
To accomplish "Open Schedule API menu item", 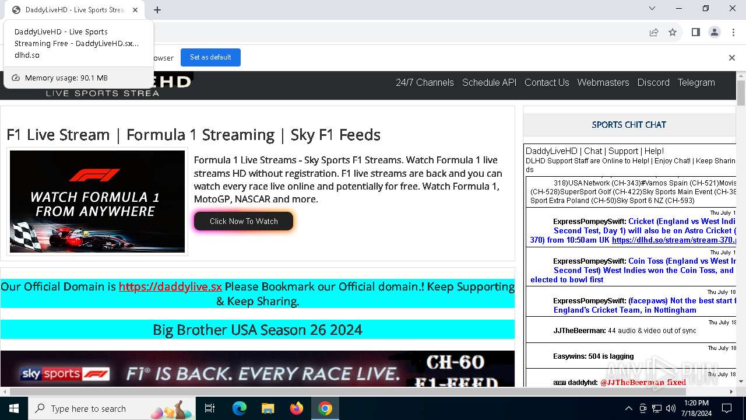I will [x=490, y=82].
